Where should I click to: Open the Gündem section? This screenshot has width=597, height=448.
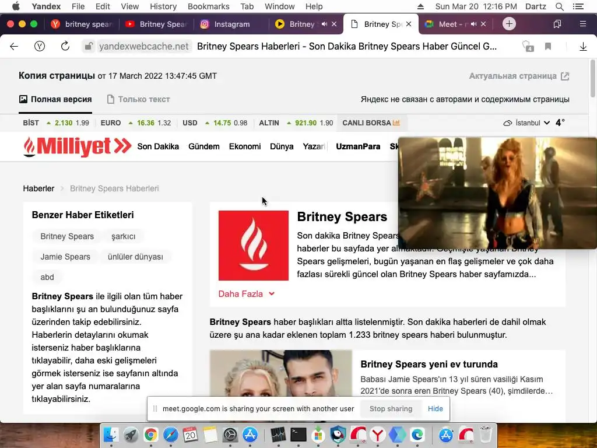coord(203,146)
